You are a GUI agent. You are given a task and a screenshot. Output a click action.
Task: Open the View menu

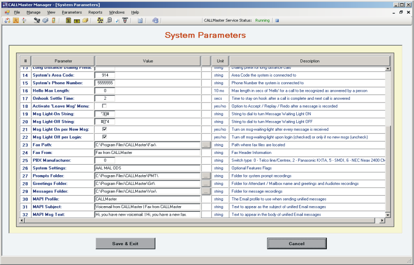click(51, 12)
